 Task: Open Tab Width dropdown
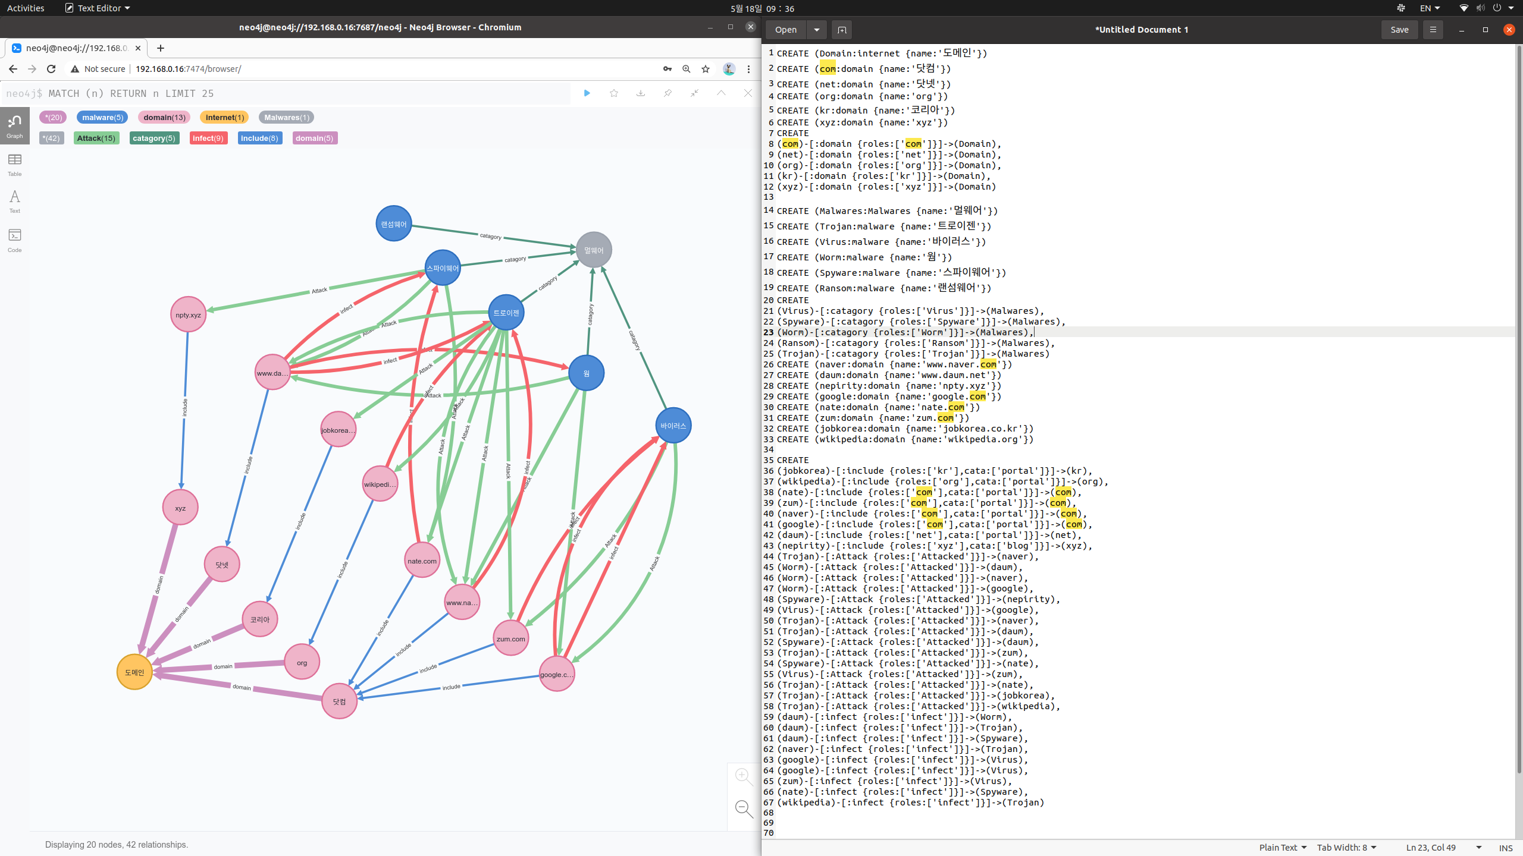(1347, 848)
